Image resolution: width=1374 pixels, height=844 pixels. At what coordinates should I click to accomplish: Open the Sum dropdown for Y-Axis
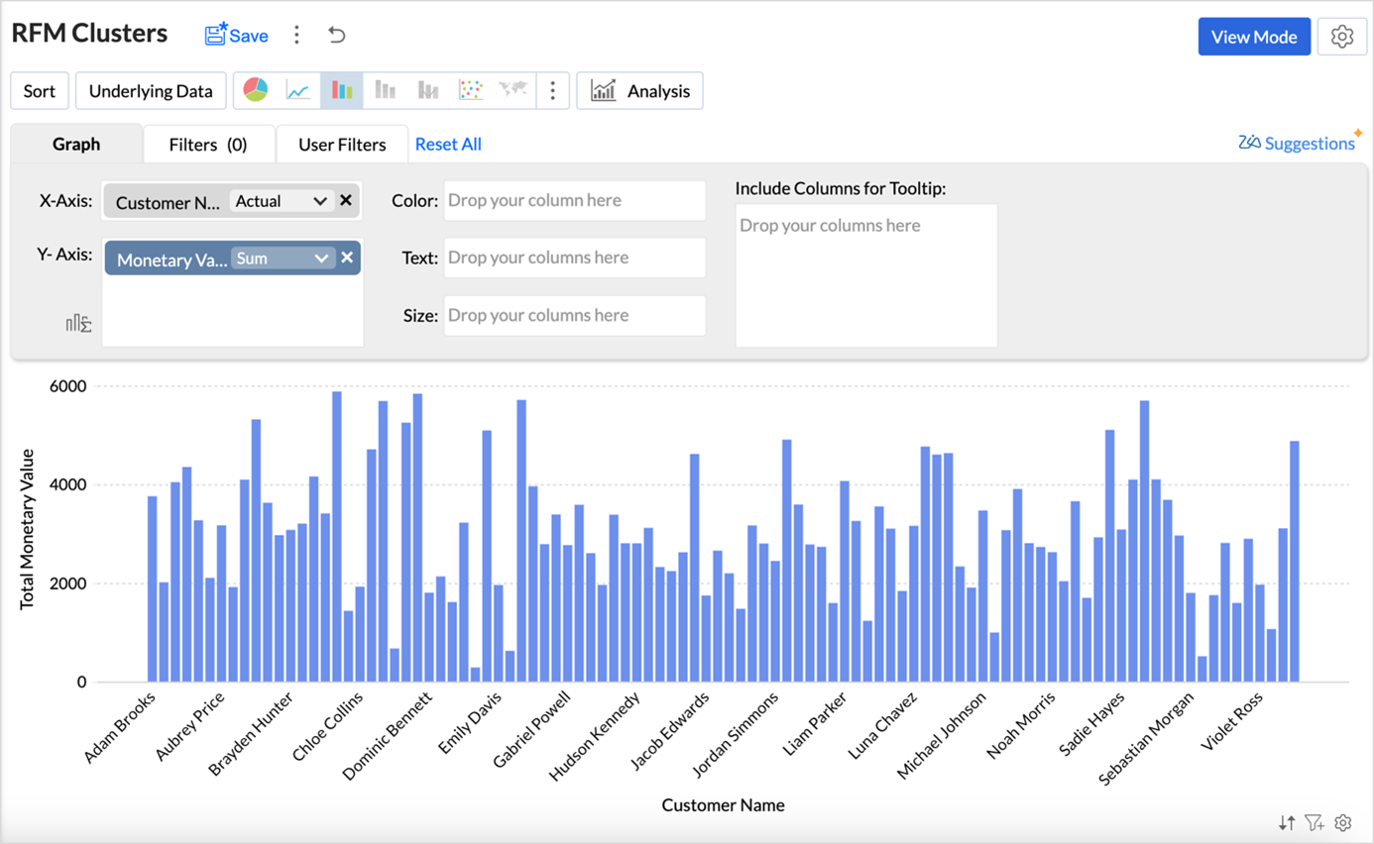(283, 259)
